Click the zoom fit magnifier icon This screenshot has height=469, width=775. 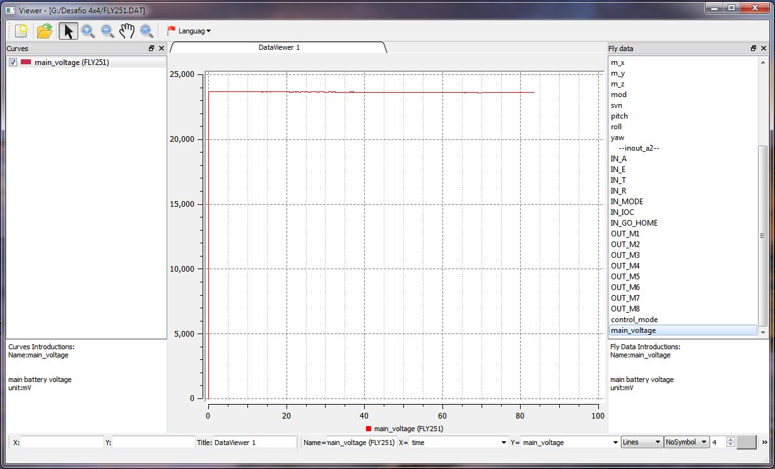pyautogui.click(x=146, y=31)
